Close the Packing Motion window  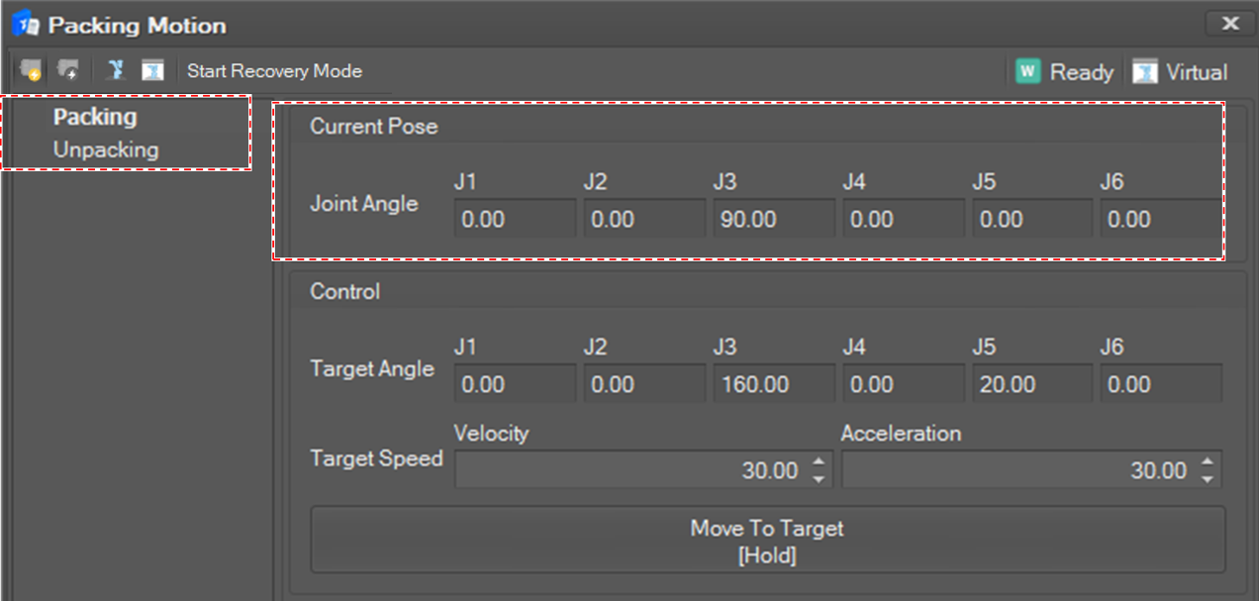[1230, 24]
